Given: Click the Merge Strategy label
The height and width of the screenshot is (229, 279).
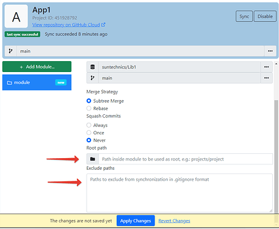Looking at the screenshot, I should (102, 92).
